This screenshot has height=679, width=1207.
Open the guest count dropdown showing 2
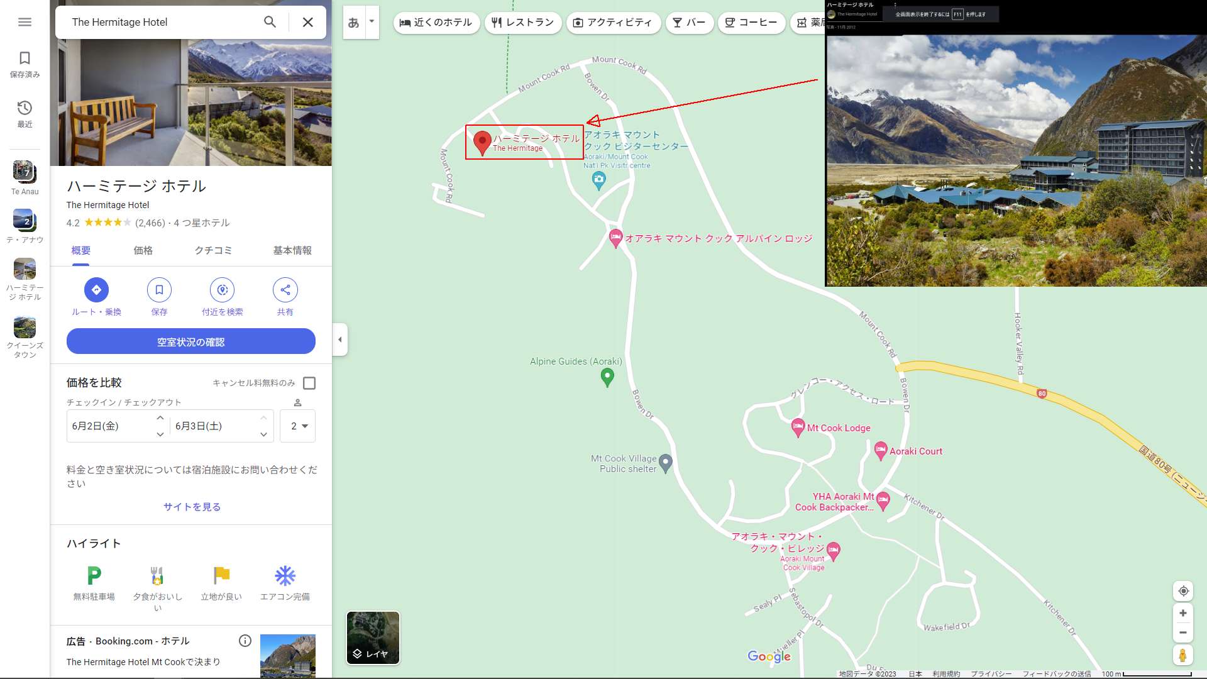pyautogui.click(x=298, y=426)
